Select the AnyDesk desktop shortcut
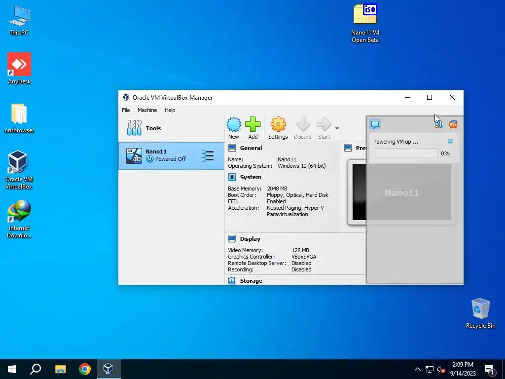Screen dimensions: 505x379 19,68
